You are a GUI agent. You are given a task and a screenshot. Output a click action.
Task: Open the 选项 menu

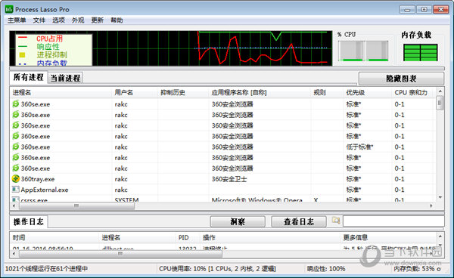pos(58,20)
